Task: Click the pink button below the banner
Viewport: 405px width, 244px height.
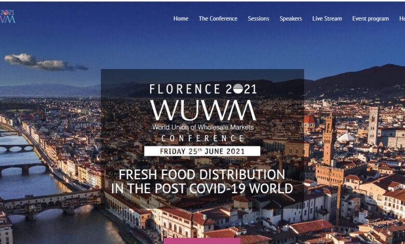Action: point(202,241)
